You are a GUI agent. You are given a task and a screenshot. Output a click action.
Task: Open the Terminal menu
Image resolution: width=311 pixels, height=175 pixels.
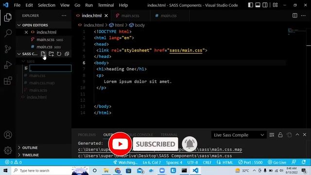106,5
